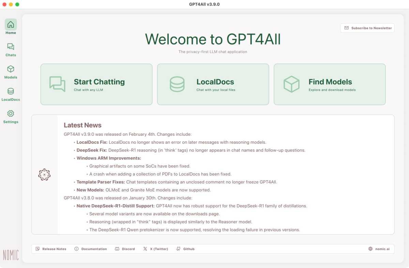
Task: Click the cube icon on Find Models card
Action: 291,84
